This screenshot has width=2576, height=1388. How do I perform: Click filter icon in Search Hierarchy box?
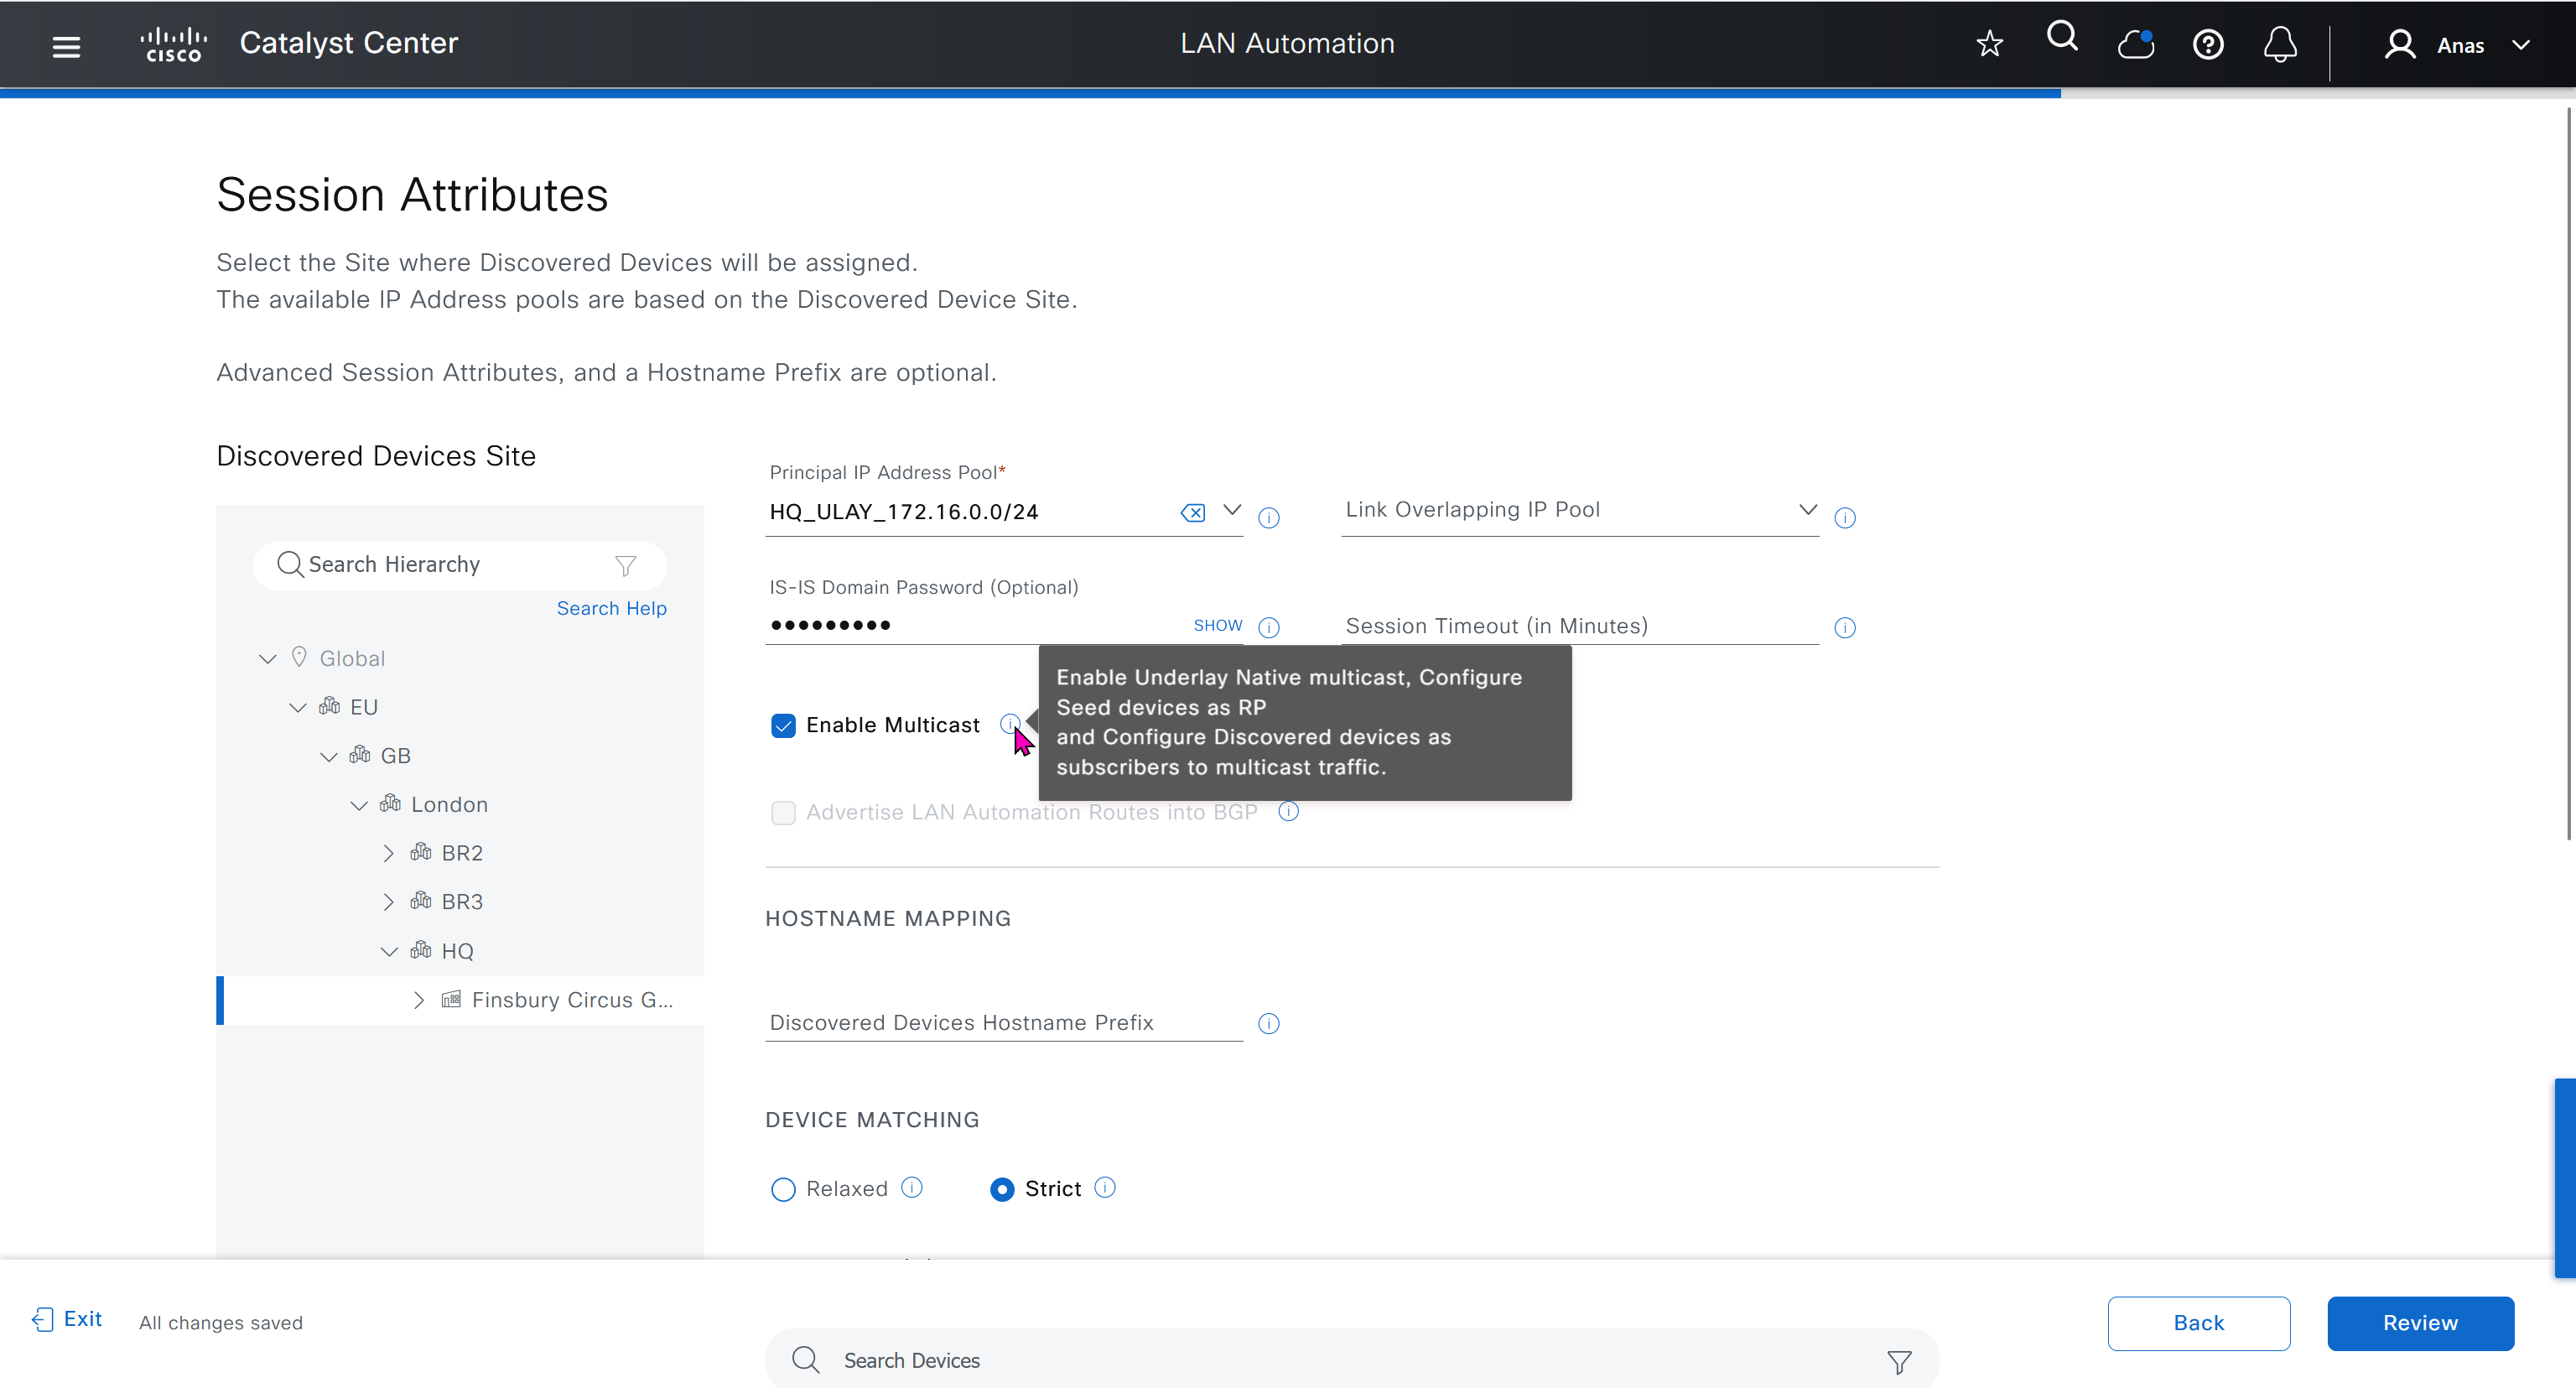(x=626, y=566)
